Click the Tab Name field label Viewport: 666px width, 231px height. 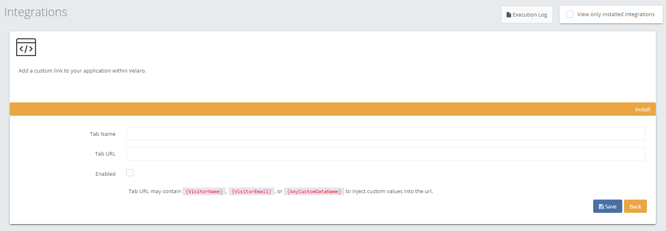click(102, 134)
